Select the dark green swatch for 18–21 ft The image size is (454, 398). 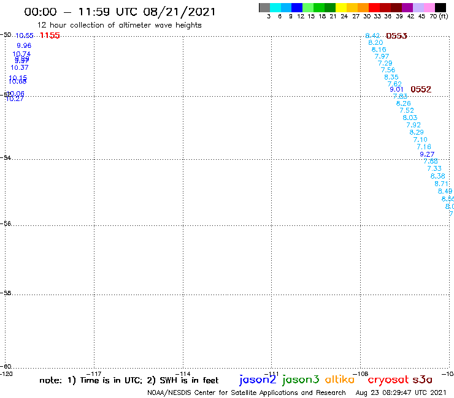click(x=330, y=7)
